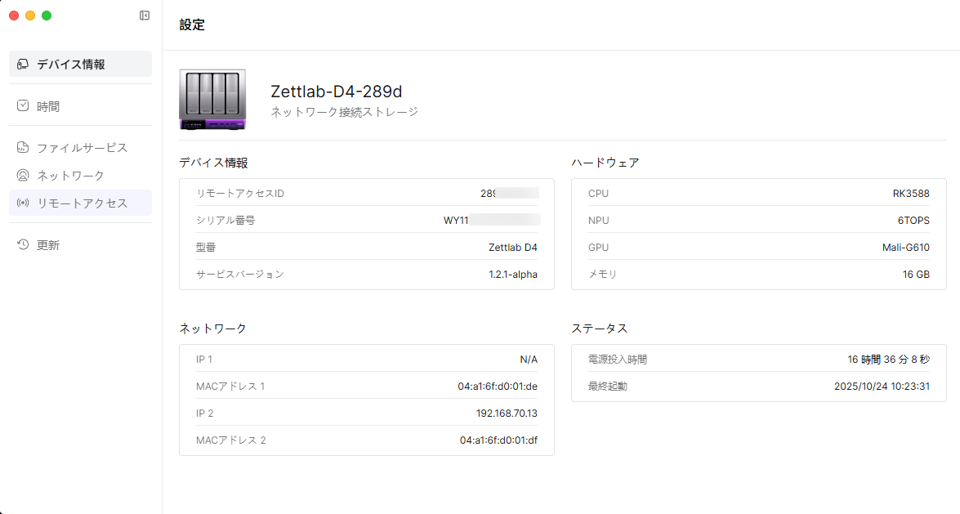Go to ネットワーク settings
The height and width of the screenshot is (514, 960).
coord(70,176)
